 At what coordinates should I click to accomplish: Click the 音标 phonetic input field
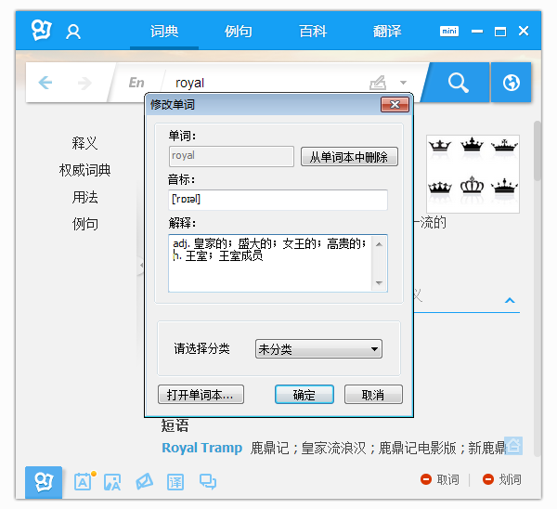pos(278,200)
